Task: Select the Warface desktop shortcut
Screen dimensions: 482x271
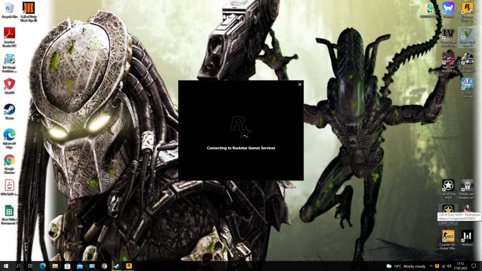Action: click(467, 238)
